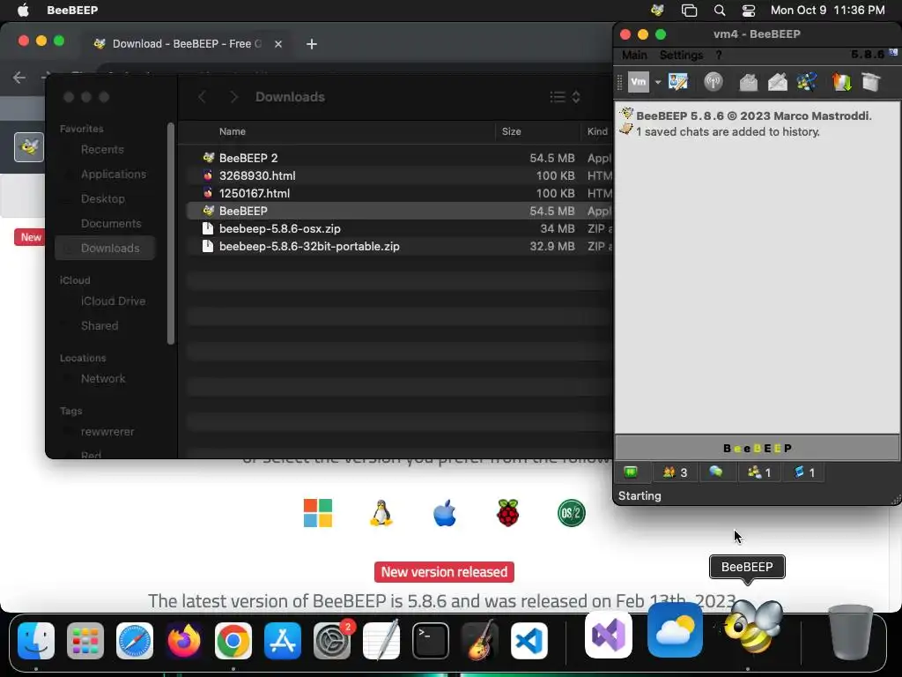Viewport: 902px width, 677px height.
Task: Open Applications in Finder sidebar
Action: [x=114, y=175]
